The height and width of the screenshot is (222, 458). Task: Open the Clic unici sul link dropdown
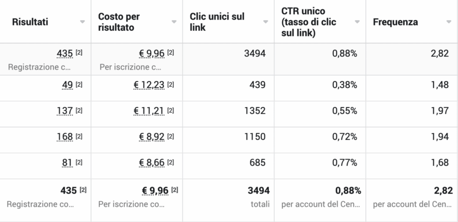click(x=266, y=22)
